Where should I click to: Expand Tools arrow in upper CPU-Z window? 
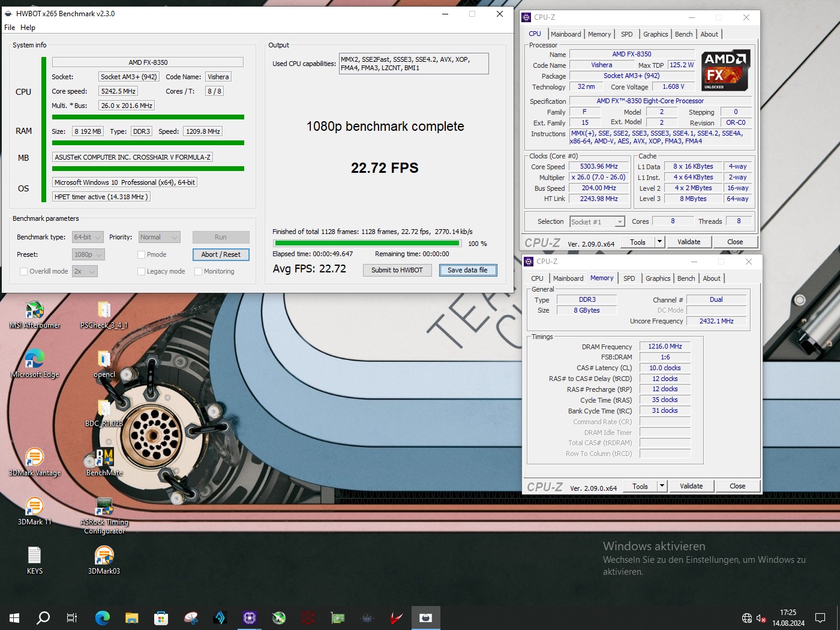(x=659, y=242)
